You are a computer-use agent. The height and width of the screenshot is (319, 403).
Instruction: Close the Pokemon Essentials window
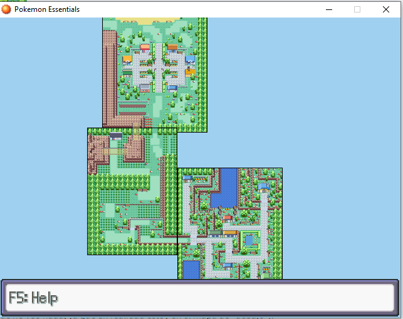[386, 9]
